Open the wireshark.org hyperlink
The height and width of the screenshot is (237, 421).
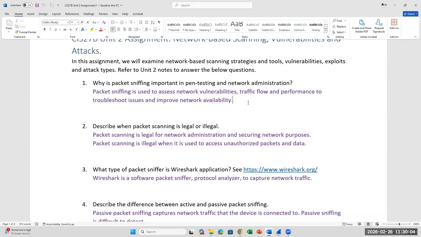coord(280,170)
